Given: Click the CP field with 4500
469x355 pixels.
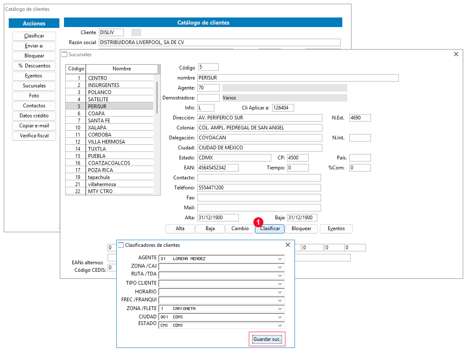Looking at the screenshot, I should (x=297, y=158).
